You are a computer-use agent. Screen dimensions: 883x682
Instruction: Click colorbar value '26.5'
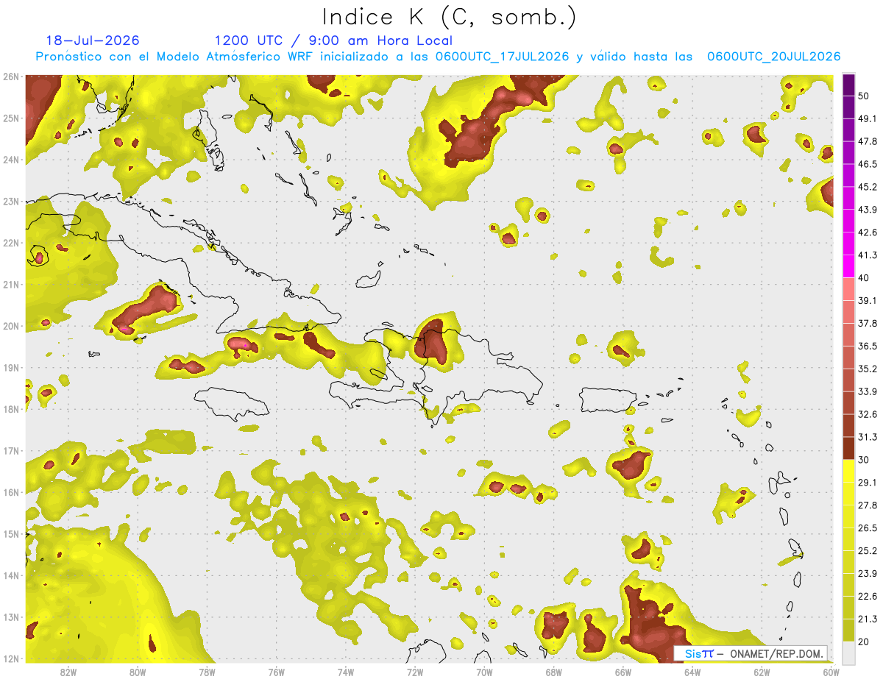(868, 528)
